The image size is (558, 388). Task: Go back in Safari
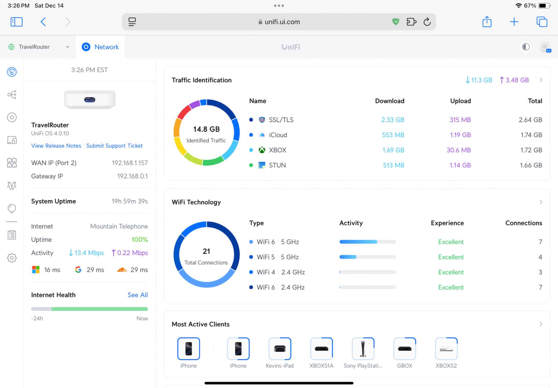click(x=43, y=22)
